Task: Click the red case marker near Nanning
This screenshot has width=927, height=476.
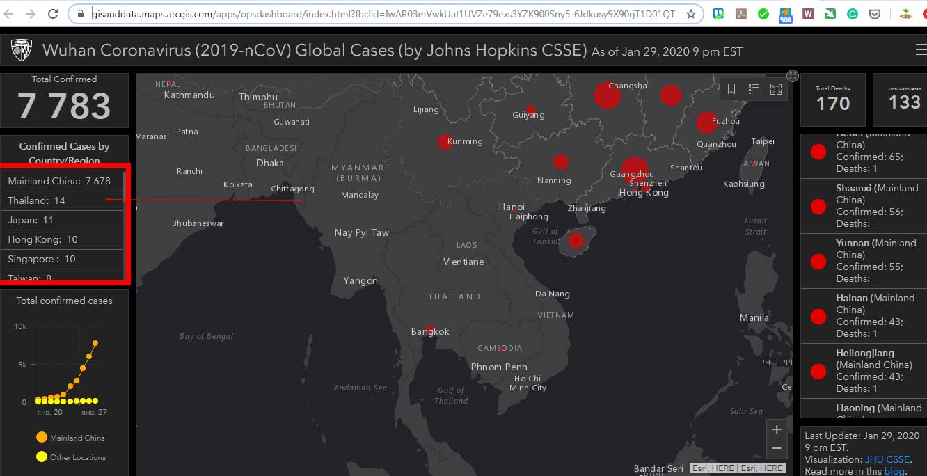Action: click(x=561, y=162)
